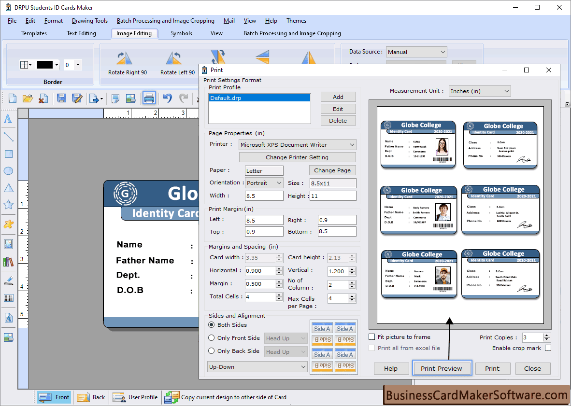Switch to the Text Editing tab
Image resolution: width=571 pixels, height=406 pixels.
(81, 33)
